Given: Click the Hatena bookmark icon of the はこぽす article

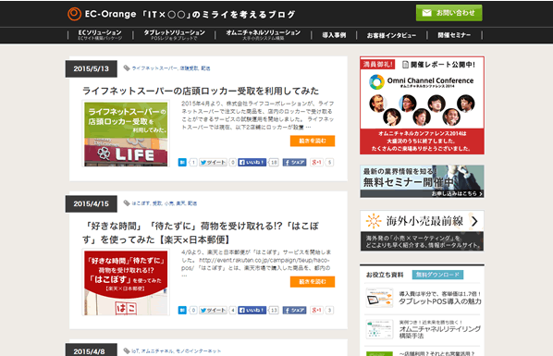Looking at the screenshot, I should click(182, 310).
